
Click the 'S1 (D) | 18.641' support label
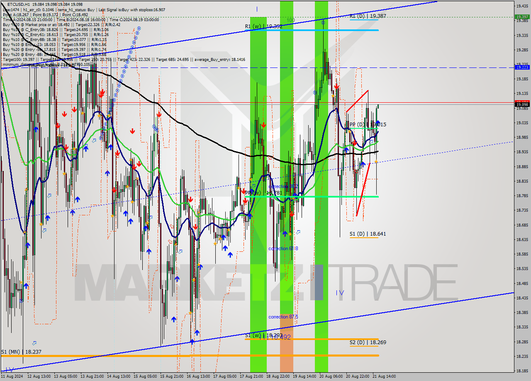coord(368,234)
